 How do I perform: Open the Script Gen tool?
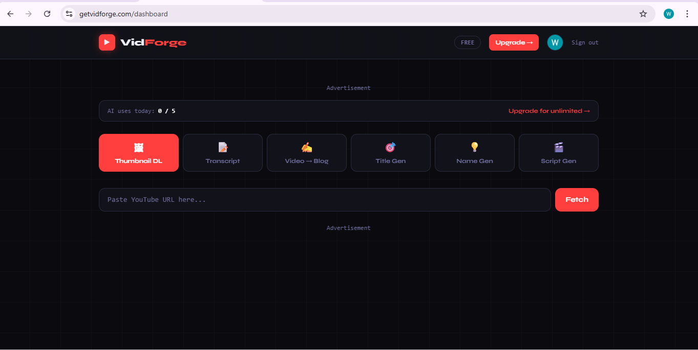pos(558,152)
